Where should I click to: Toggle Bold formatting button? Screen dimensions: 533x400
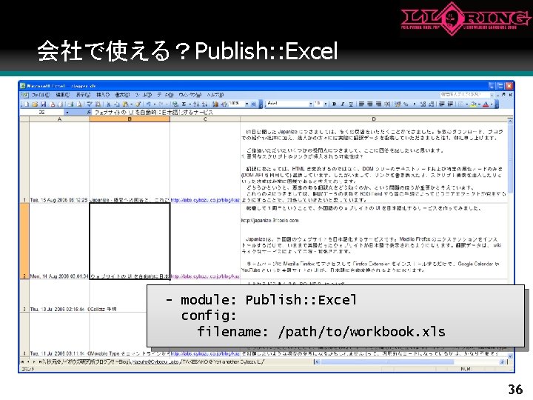[334, 104]
